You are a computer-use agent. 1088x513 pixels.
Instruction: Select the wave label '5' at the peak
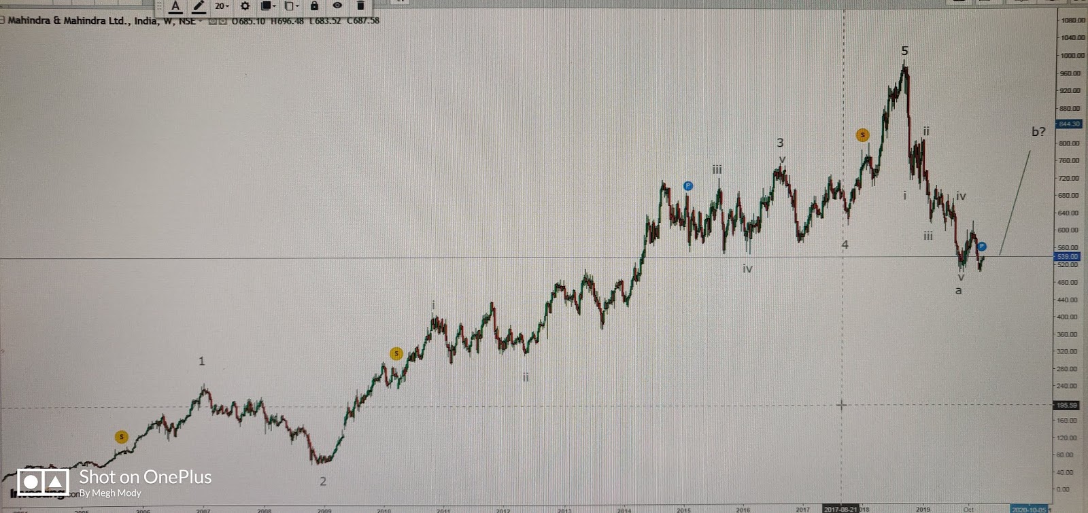[904, 51]
